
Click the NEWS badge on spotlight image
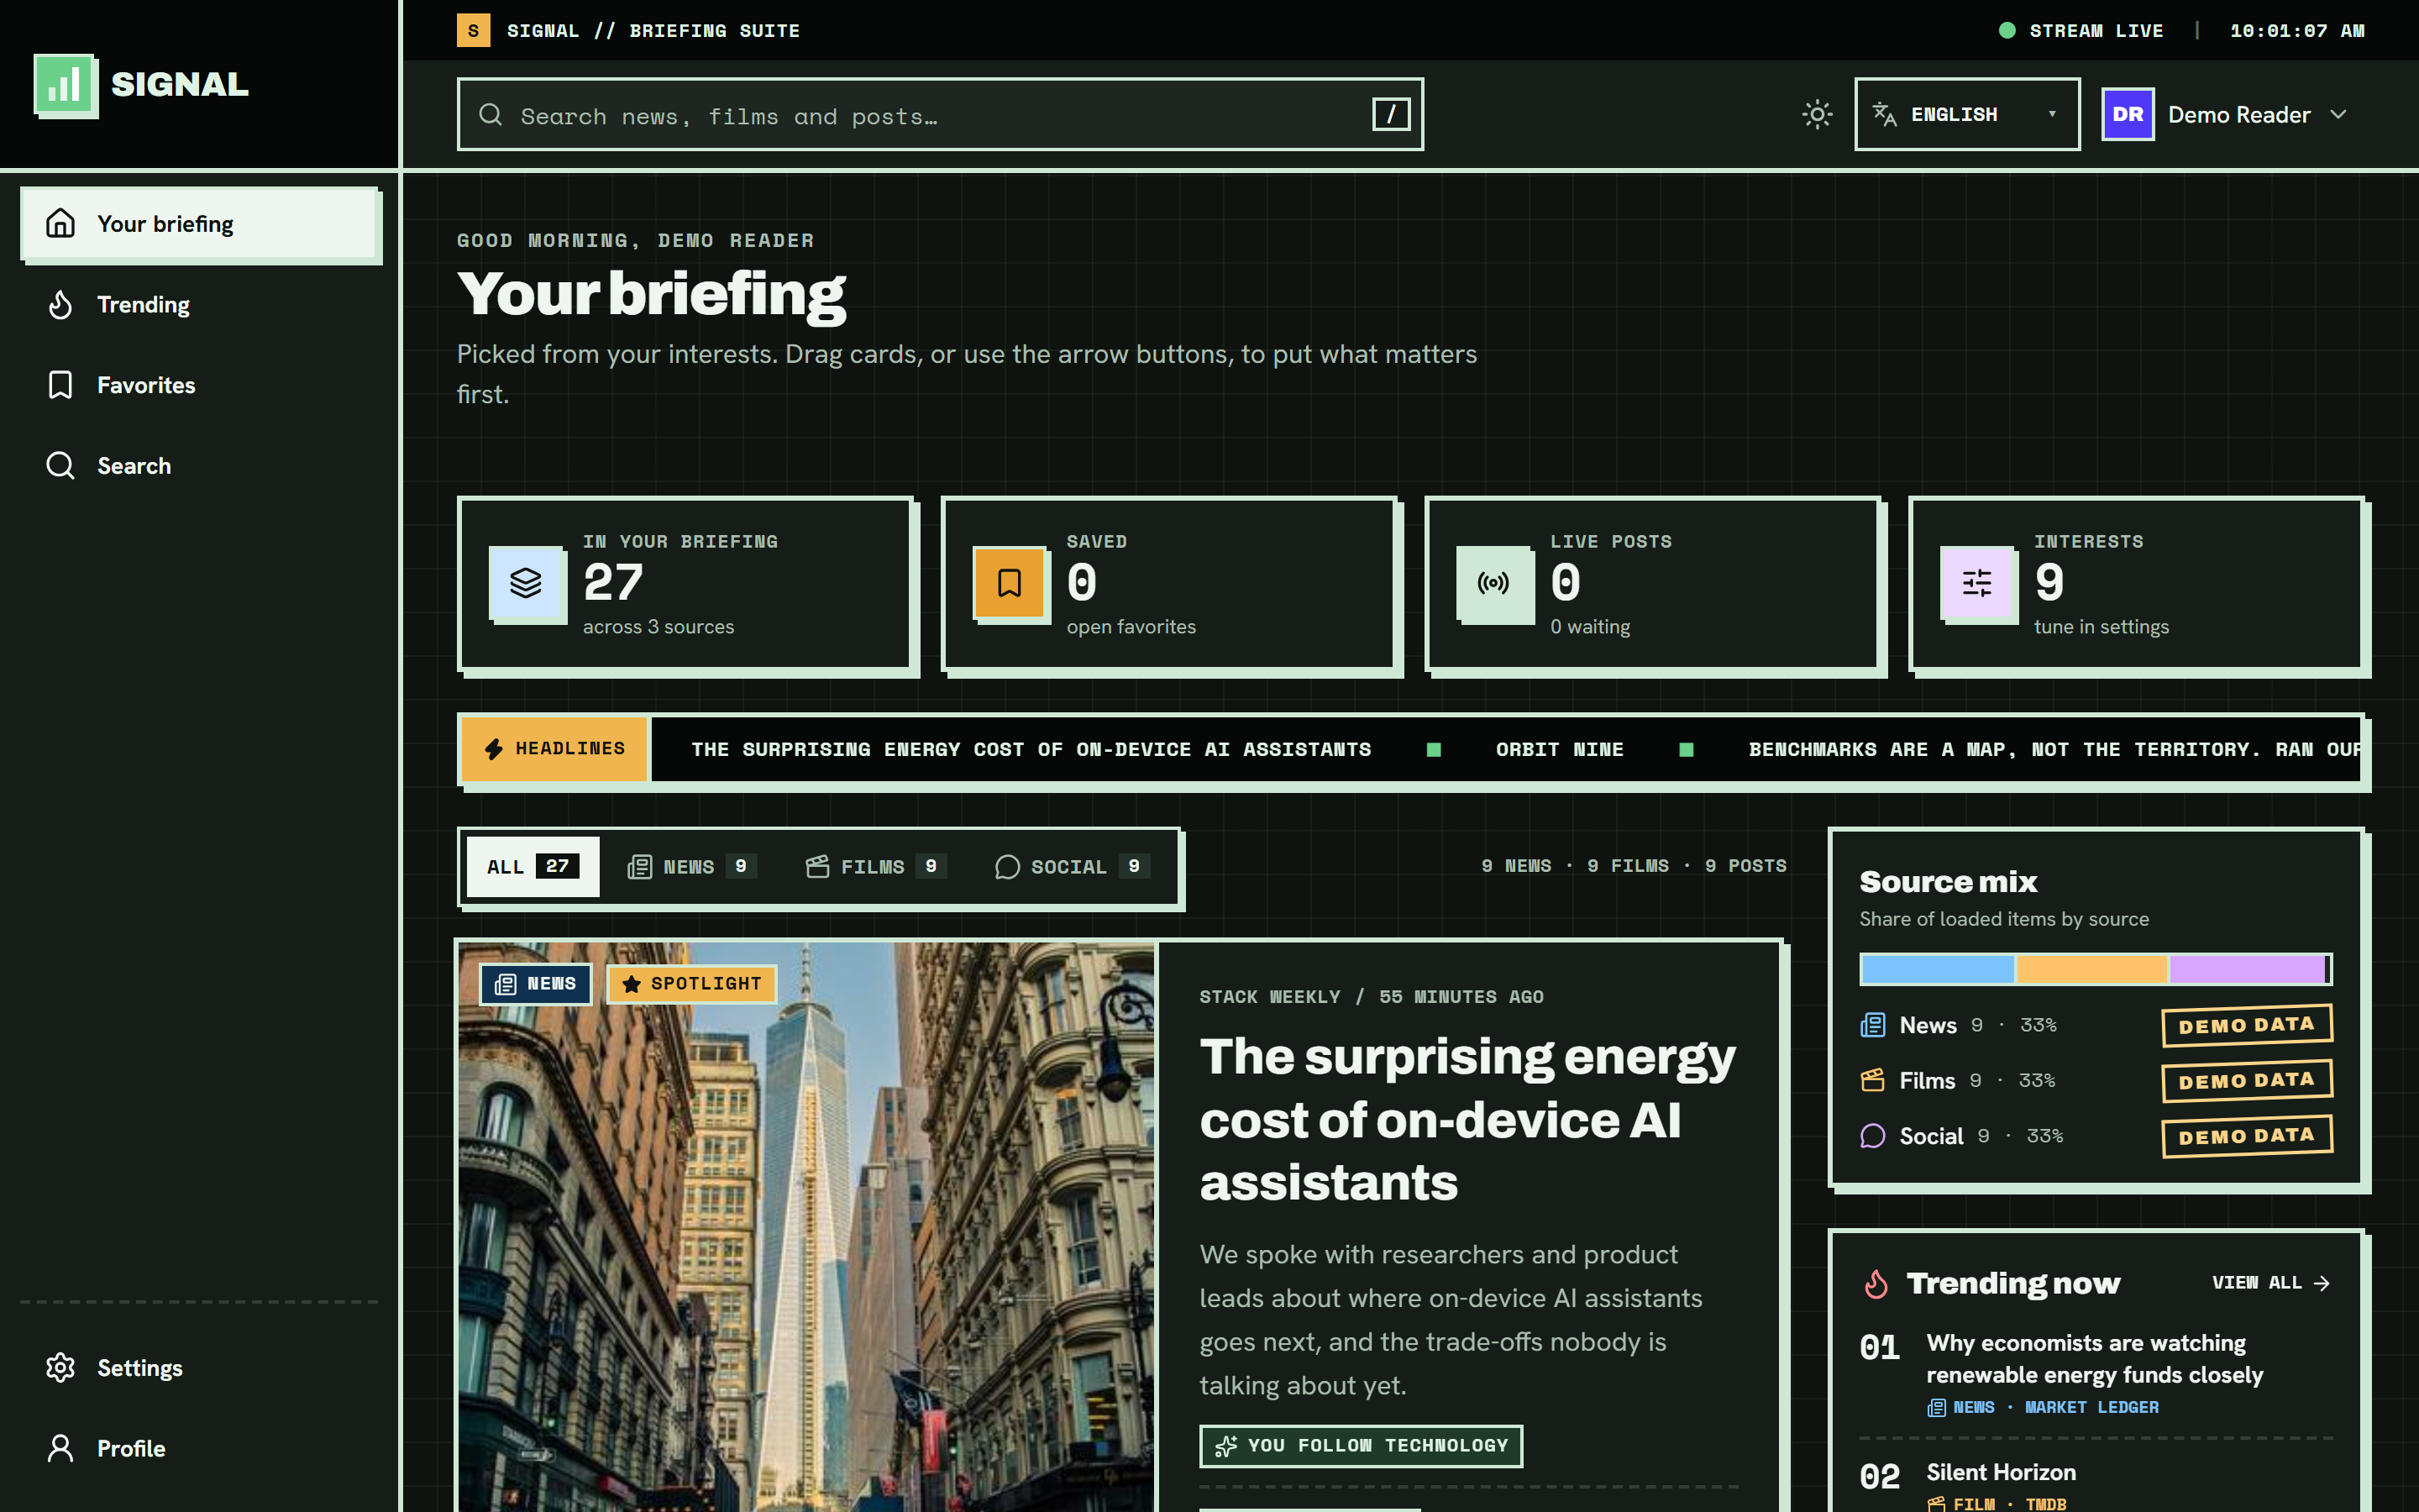[536, 984]
